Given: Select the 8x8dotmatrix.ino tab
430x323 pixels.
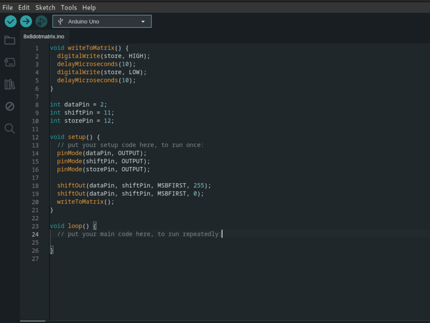Looking at the screenshot, I should coord(44,36).
